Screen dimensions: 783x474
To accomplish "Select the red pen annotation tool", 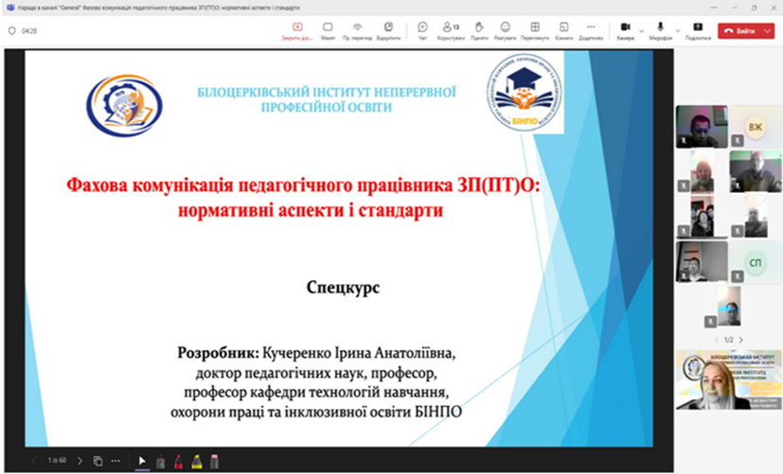I will point(177,461).
